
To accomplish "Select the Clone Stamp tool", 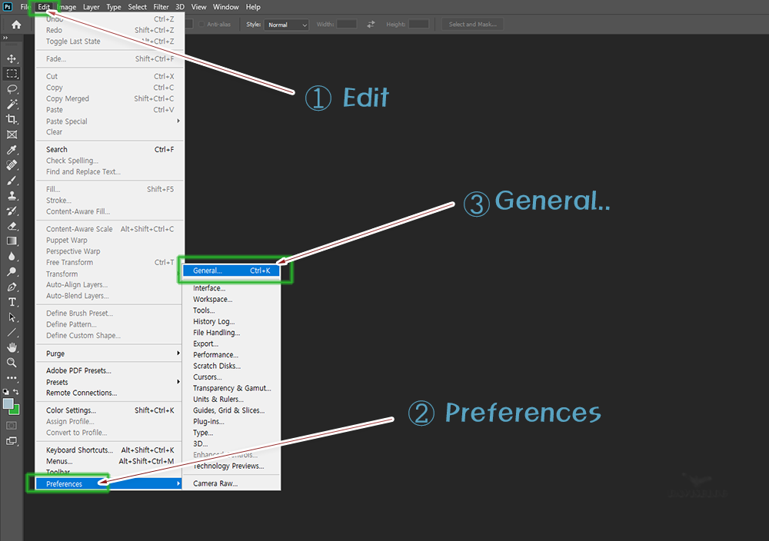I will pyautogui.click(x=12, y=195).
